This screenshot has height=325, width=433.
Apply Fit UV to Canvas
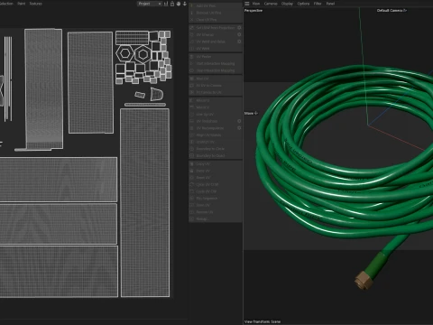point(216,86)
